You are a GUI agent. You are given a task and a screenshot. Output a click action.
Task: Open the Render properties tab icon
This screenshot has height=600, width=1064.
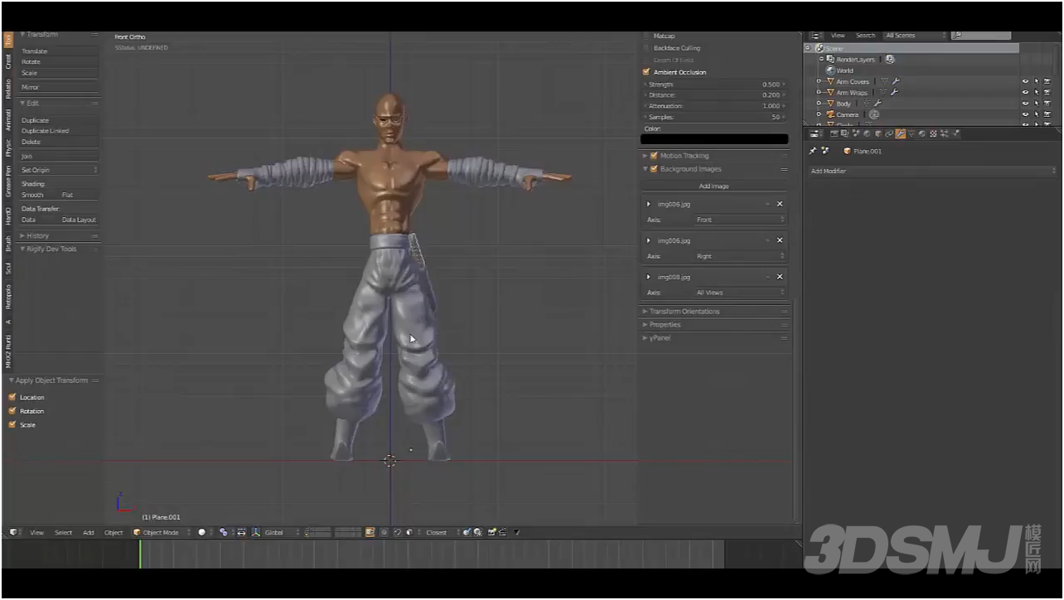coord(834,133)
